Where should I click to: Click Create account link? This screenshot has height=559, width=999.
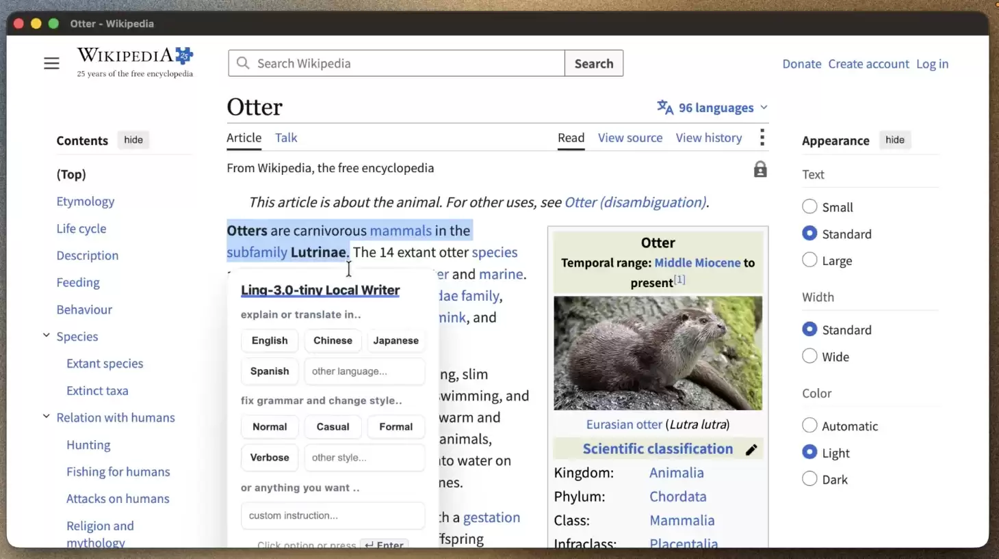[869, 64]
